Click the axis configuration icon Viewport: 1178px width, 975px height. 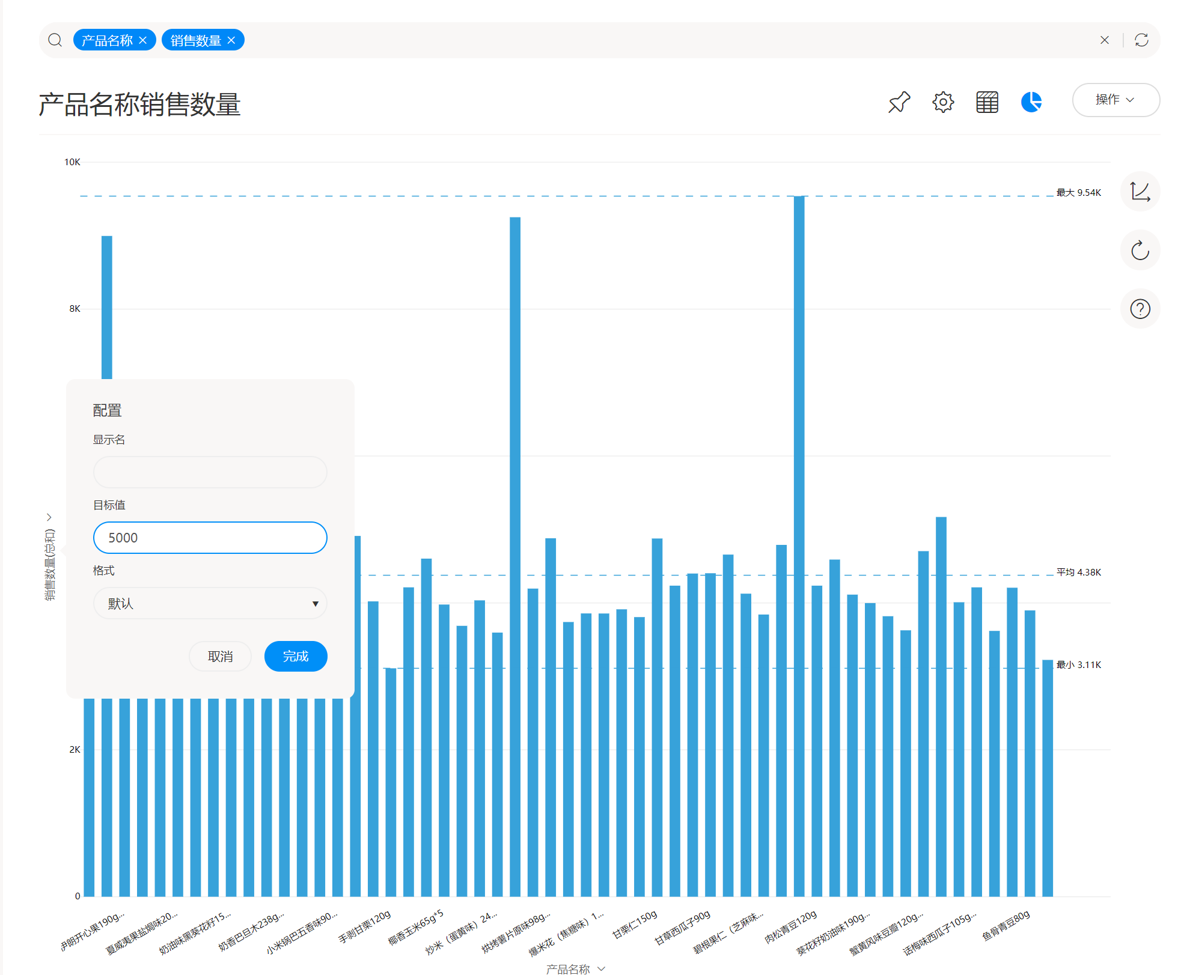pos(1140,192)
